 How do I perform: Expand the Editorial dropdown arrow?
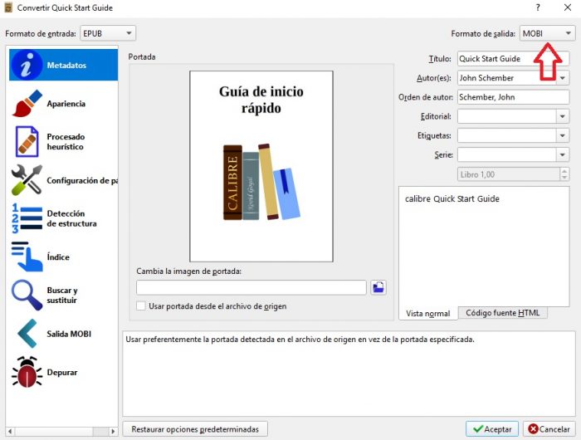click(x=563, y=116)
